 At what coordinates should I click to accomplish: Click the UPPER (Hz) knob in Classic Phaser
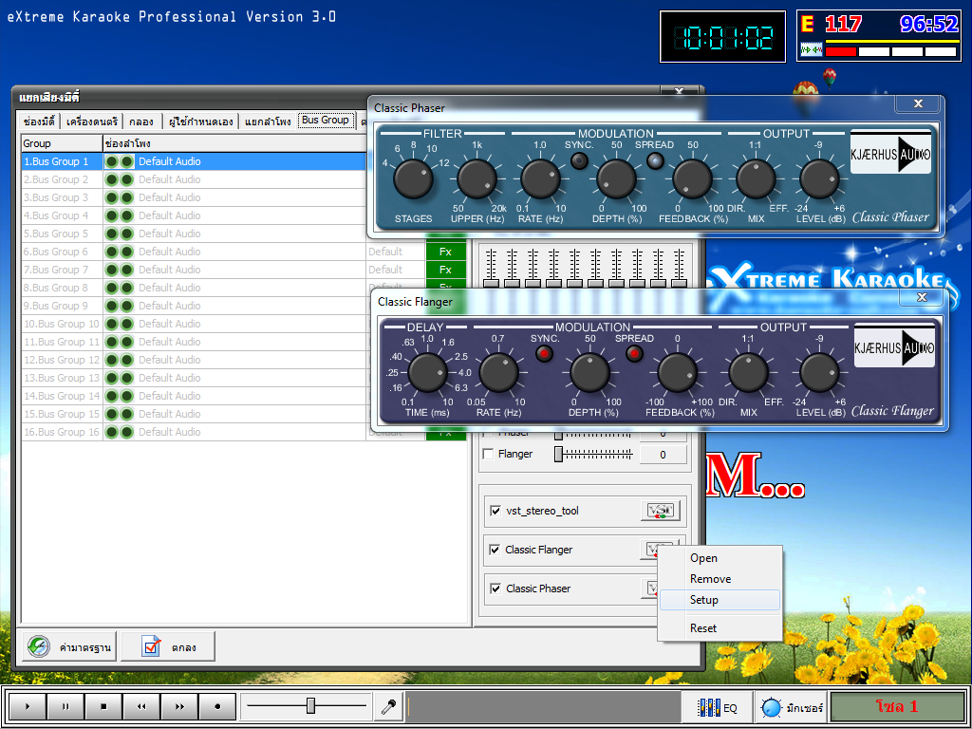[x=477, y=179]
